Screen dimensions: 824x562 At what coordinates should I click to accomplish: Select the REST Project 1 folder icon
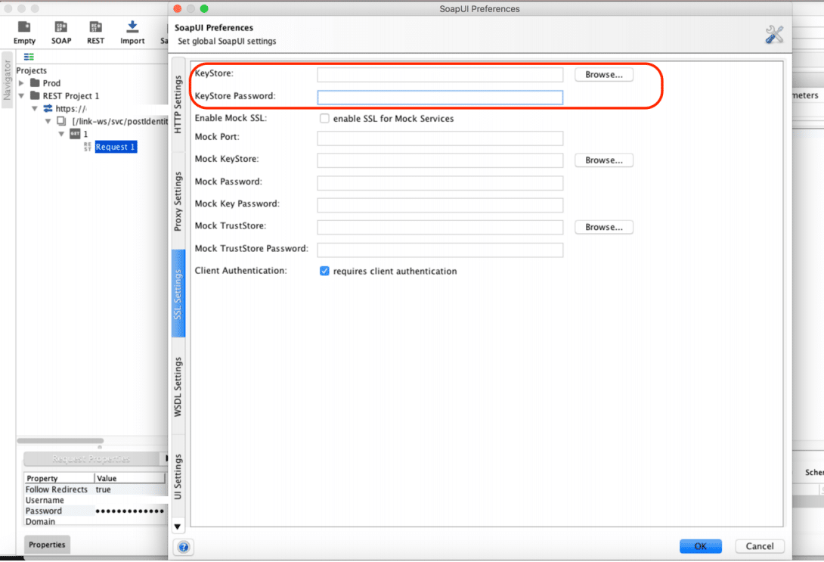(36, 95)
